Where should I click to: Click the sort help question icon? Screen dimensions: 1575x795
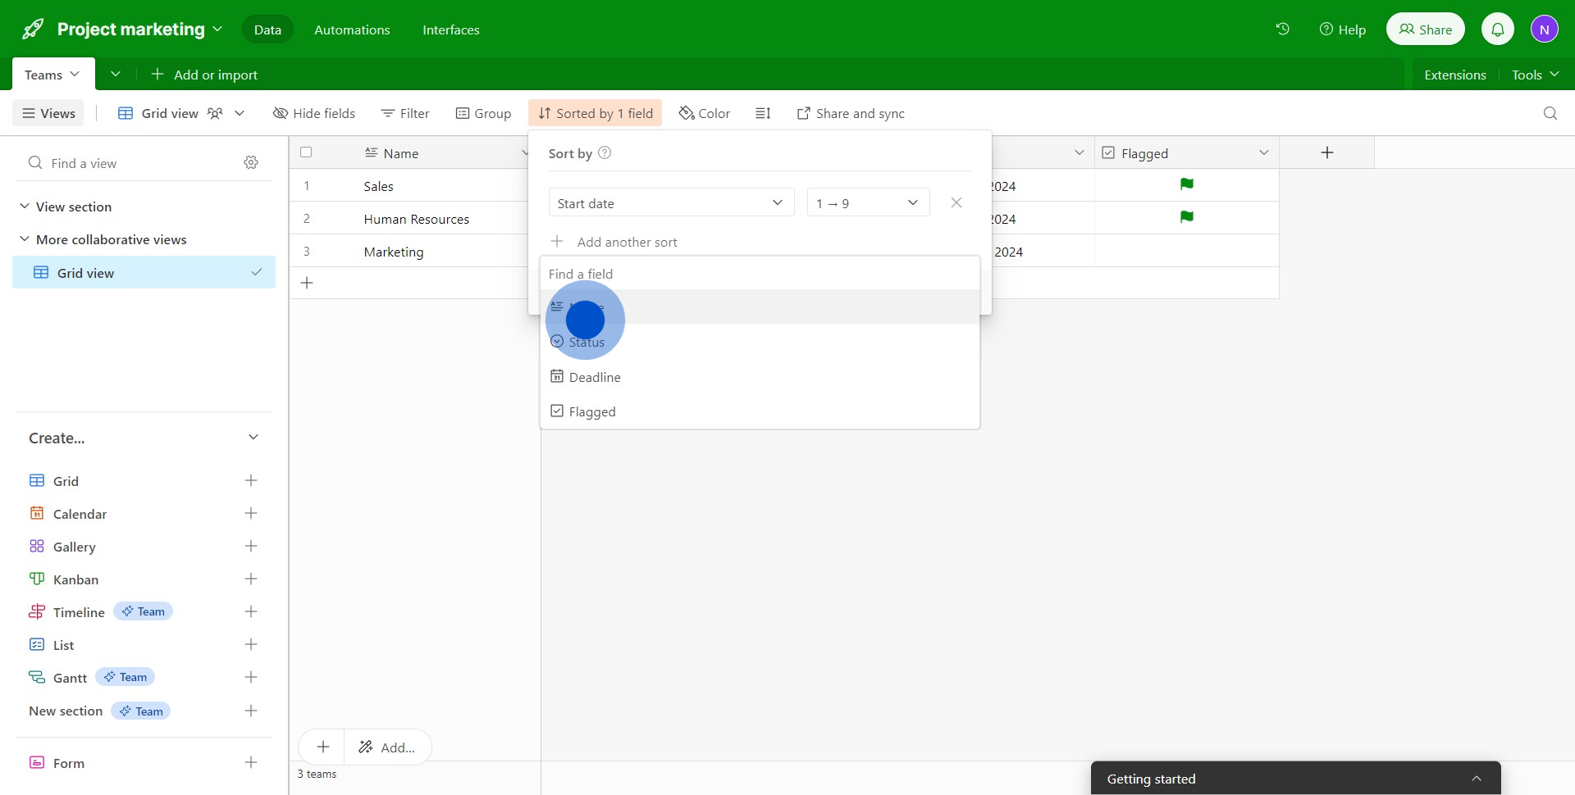point(605,153)
